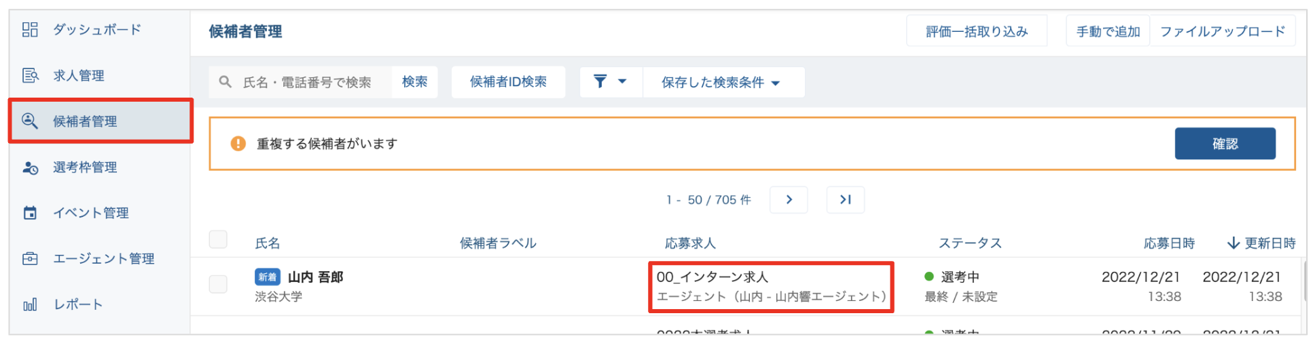Jump to last page of candidates
Screen dimensions: 1315x343
[x=845, y=200]
